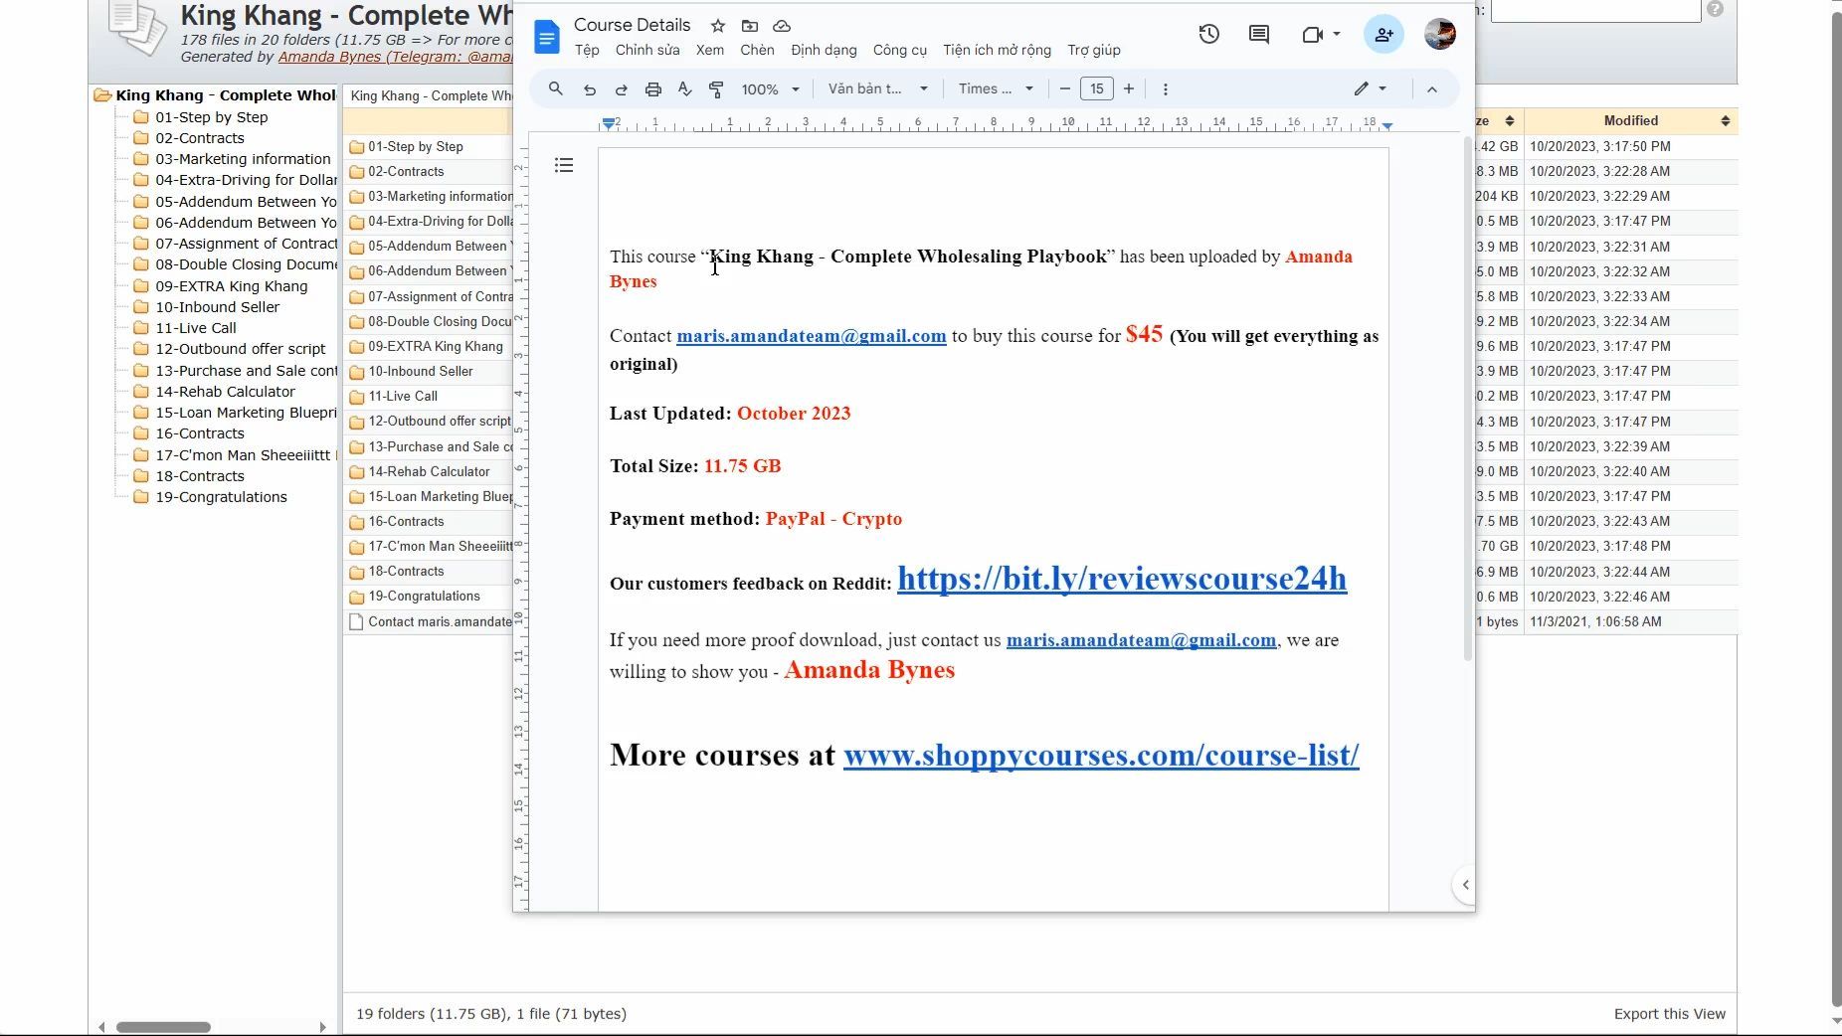Follow the bit.ly/reviewscourse24h link

click(x=1122, y=579)
